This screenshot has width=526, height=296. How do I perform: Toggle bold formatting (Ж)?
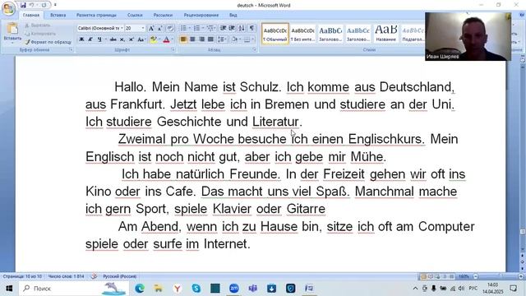tap(81, 39)
